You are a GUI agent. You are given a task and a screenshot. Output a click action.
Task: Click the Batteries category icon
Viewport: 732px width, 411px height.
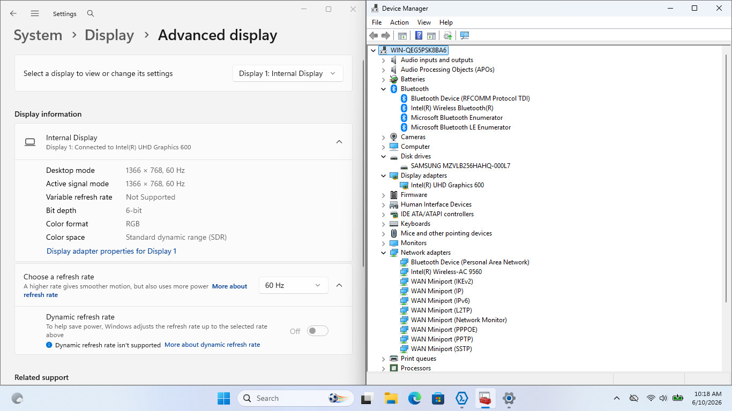coord(394,79)
